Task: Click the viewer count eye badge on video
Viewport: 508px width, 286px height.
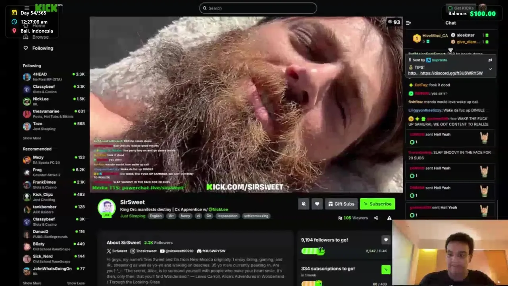Action: 394,22
